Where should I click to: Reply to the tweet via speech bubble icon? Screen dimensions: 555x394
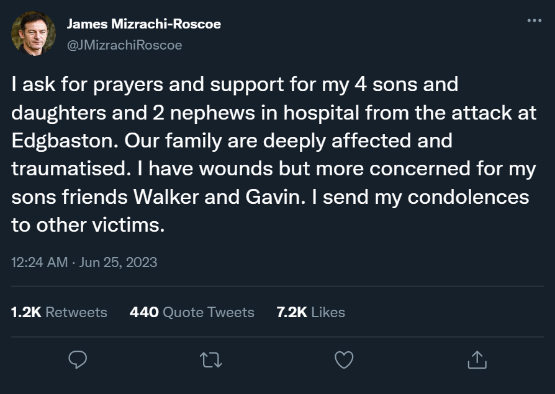tap(78, 359)
